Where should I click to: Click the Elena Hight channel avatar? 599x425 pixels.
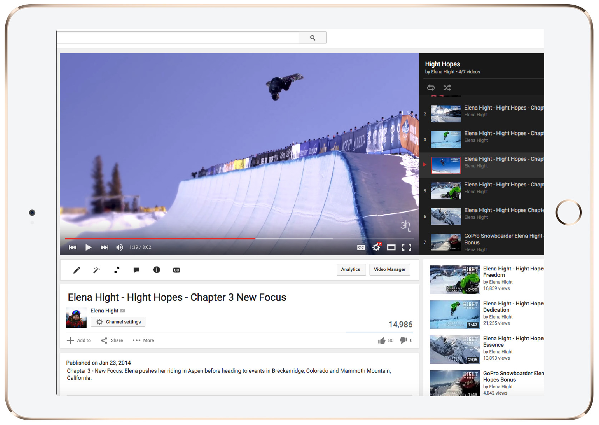coord(76,317)
